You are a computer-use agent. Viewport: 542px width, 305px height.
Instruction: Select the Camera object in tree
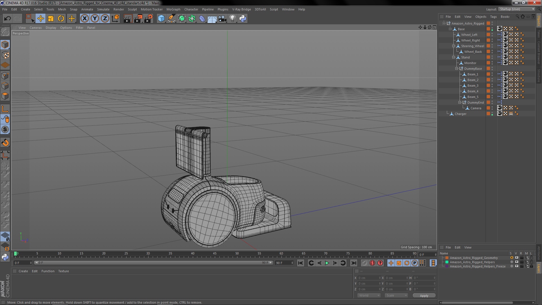pos(476,108)
